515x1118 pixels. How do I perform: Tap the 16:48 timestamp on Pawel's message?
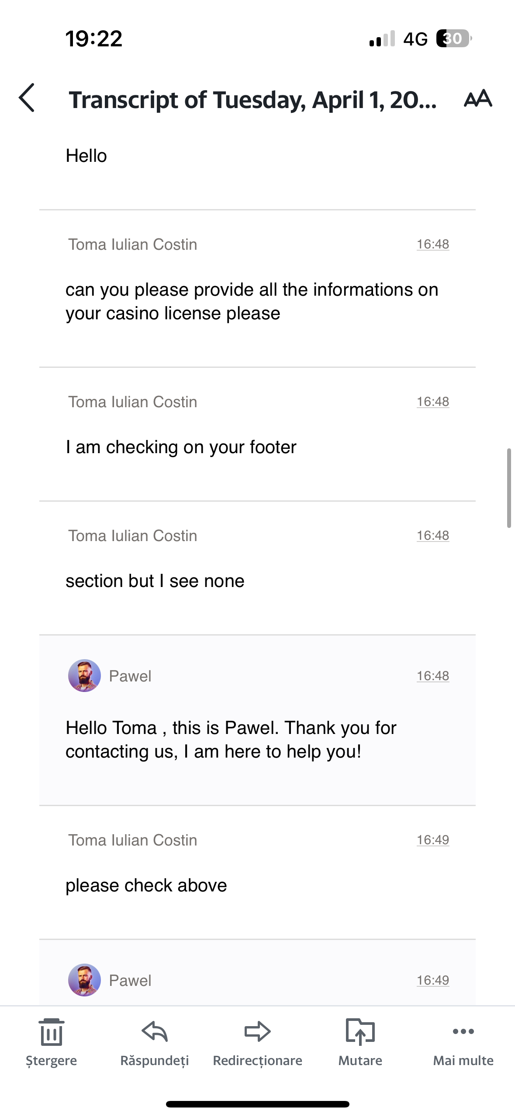(432, 676)
